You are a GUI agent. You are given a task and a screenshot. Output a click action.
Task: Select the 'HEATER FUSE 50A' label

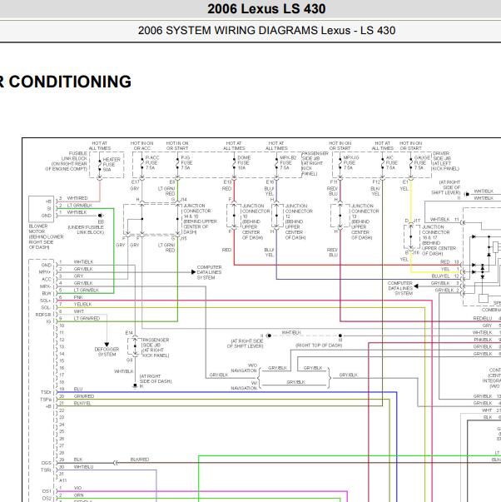pos(112,164)
